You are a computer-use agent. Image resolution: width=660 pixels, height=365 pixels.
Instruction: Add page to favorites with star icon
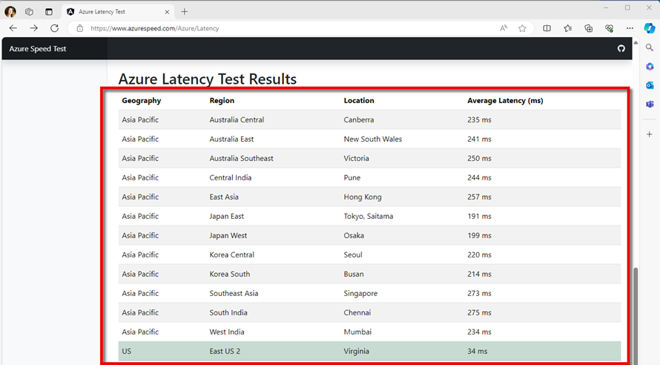click(522, 28)
